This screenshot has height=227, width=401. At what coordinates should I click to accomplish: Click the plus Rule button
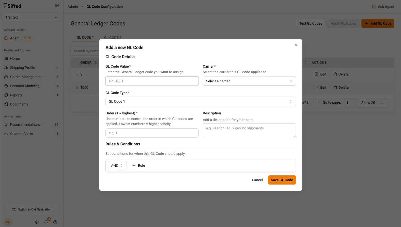click(x=139, y=165)
